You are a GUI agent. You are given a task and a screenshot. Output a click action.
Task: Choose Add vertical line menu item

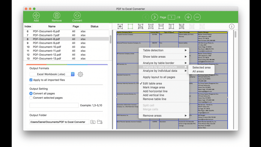tap(164, 95)
